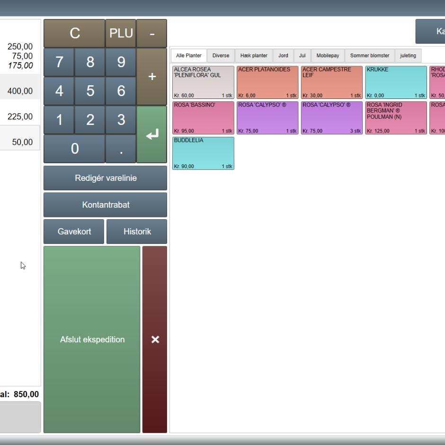445x445 pixels.
Task: Select the Mobilepay tab
Action: [x=328, y=55]
